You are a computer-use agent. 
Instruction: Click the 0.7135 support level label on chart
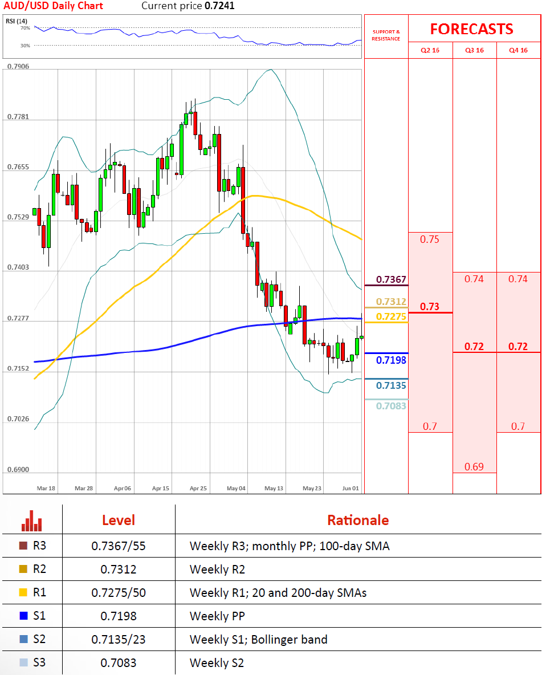tap(391, 385)
